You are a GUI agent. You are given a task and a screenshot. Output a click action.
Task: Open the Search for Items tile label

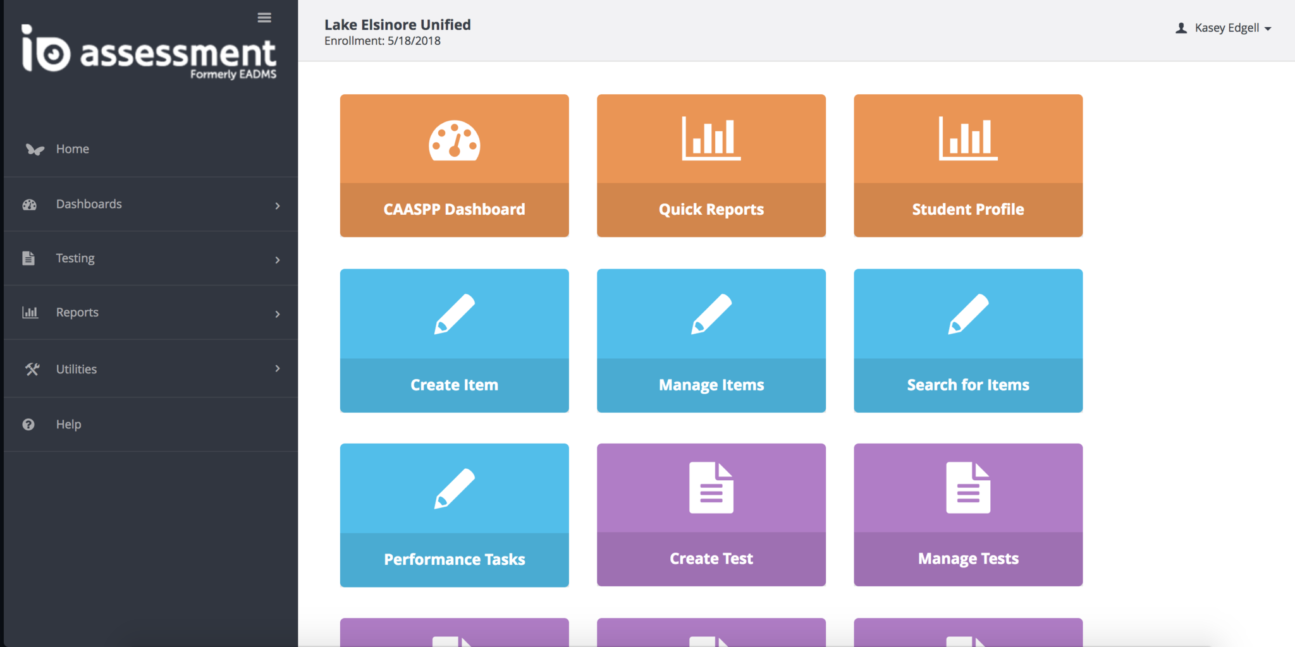(967, 385)
